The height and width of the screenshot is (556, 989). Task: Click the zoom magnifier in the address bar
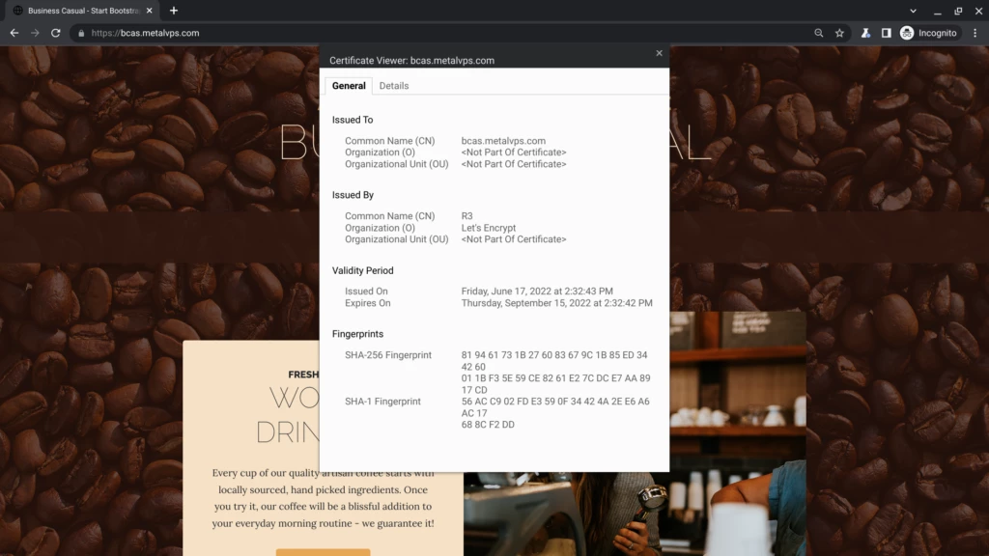817,32
